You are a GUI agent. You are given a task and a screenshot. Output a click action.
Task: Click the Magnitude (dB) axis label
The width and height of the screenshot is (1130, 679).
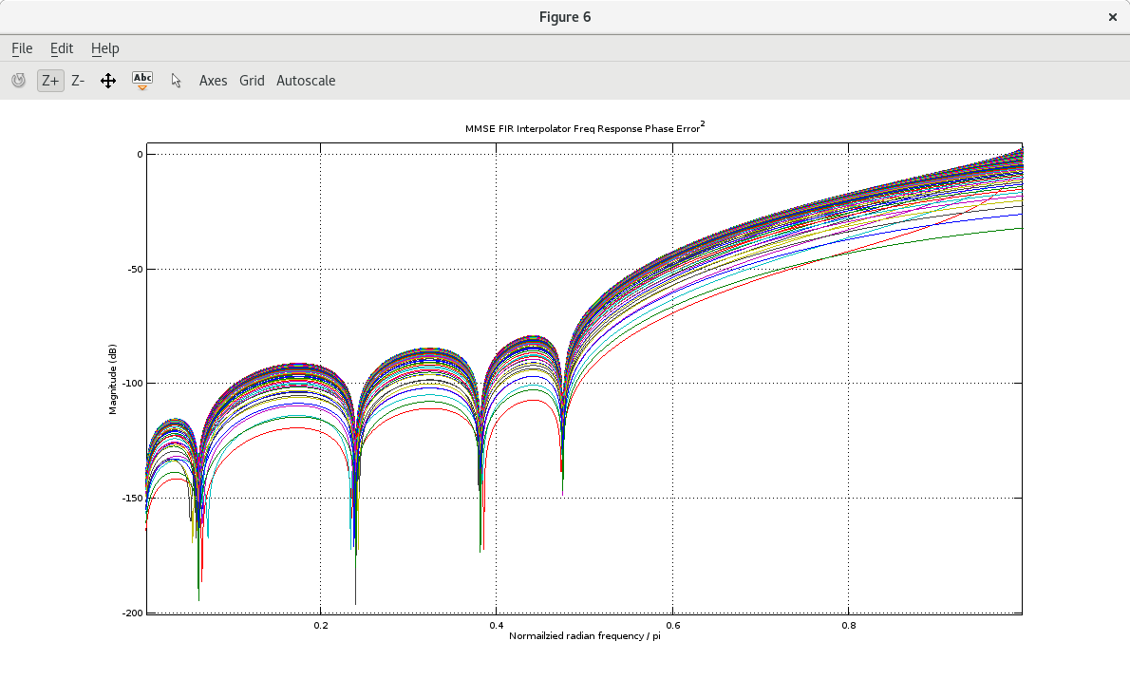pyautogui.click(x=112, y=379)
